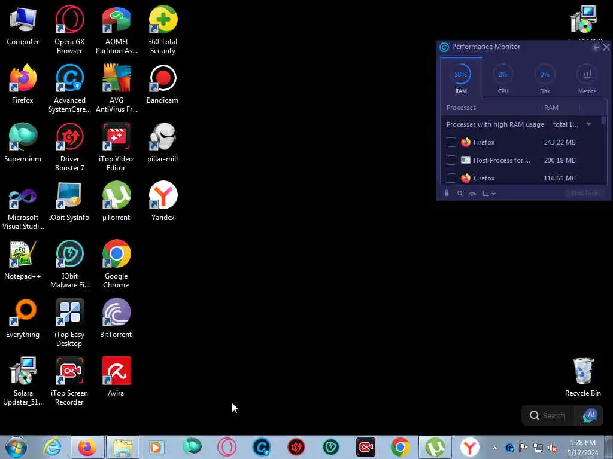Expand the high RAM usage processes dropdown
Viewport: 613px width, 459px height.
588,124
